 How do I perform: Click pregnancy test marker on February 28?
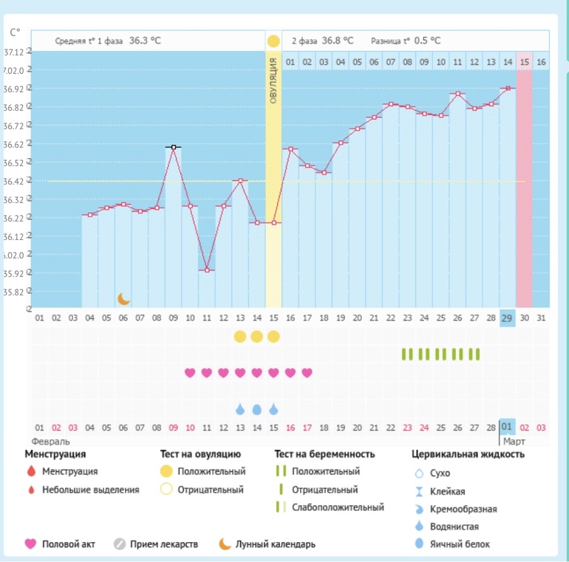click(490, 354)
